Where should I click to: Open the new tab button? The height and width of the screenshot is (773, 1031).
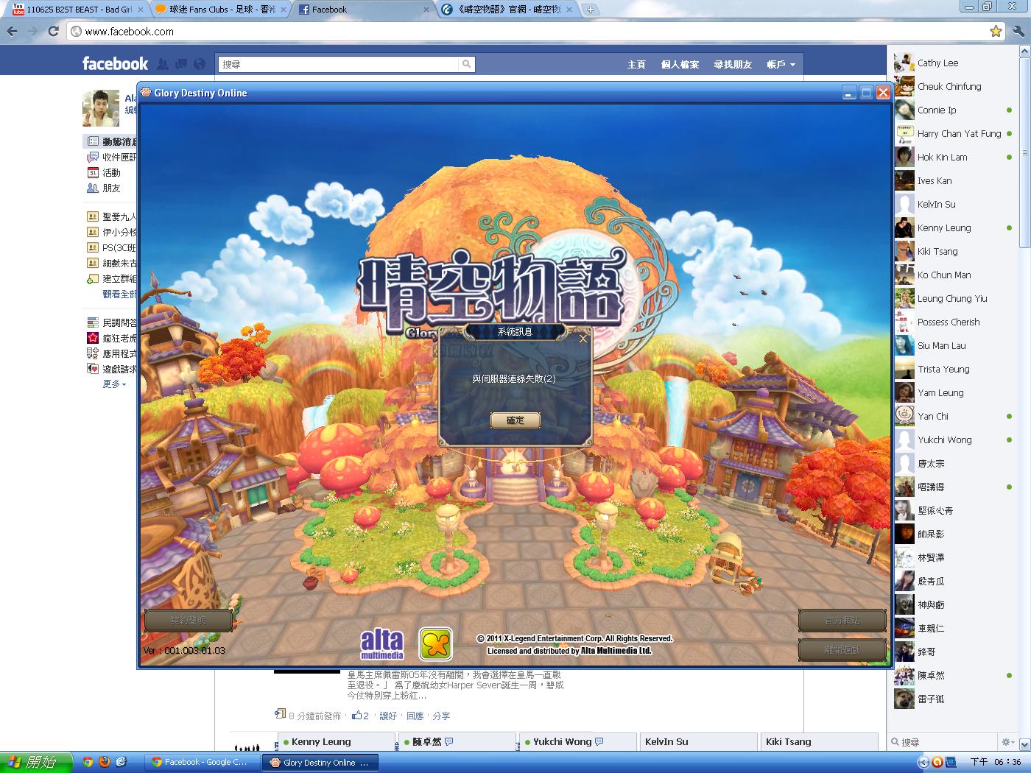[590, 10]
